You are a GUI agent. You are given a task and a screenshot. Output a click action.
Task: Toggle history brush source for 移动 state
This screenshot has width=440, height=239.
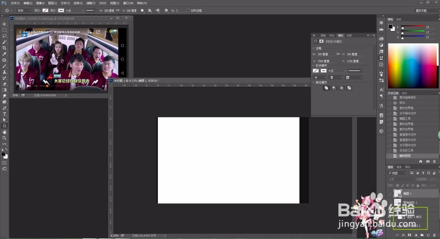pos(389,103)
